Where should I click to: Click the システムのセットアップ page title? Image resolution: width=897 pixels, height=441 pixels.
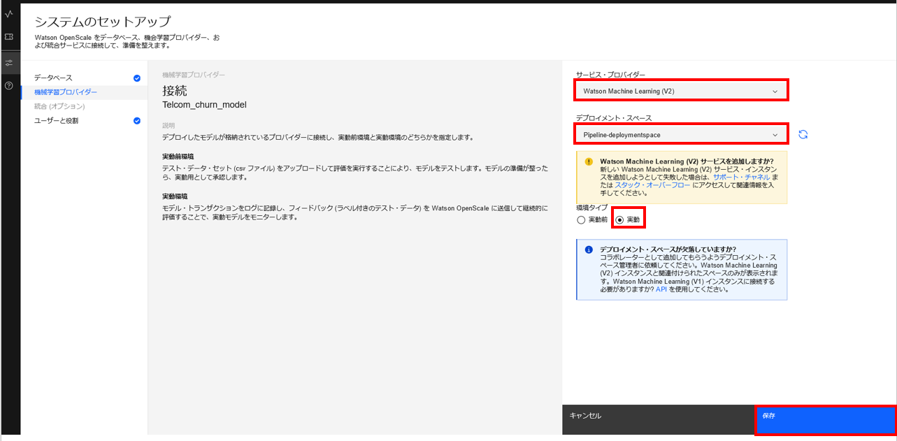(x=103, y=22)
